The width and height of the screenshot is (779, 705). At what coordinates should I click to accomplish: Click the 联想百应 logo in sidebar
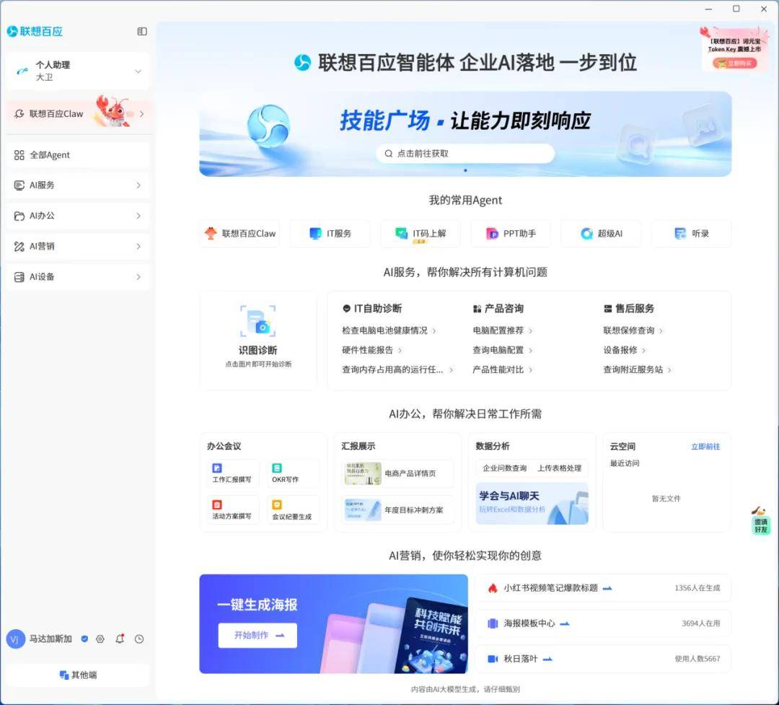tap(35, 31)
